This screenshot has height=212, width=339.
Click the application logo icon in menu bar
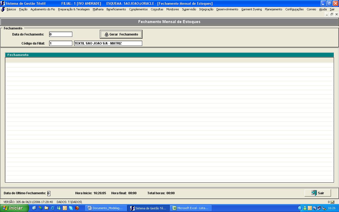3,9
